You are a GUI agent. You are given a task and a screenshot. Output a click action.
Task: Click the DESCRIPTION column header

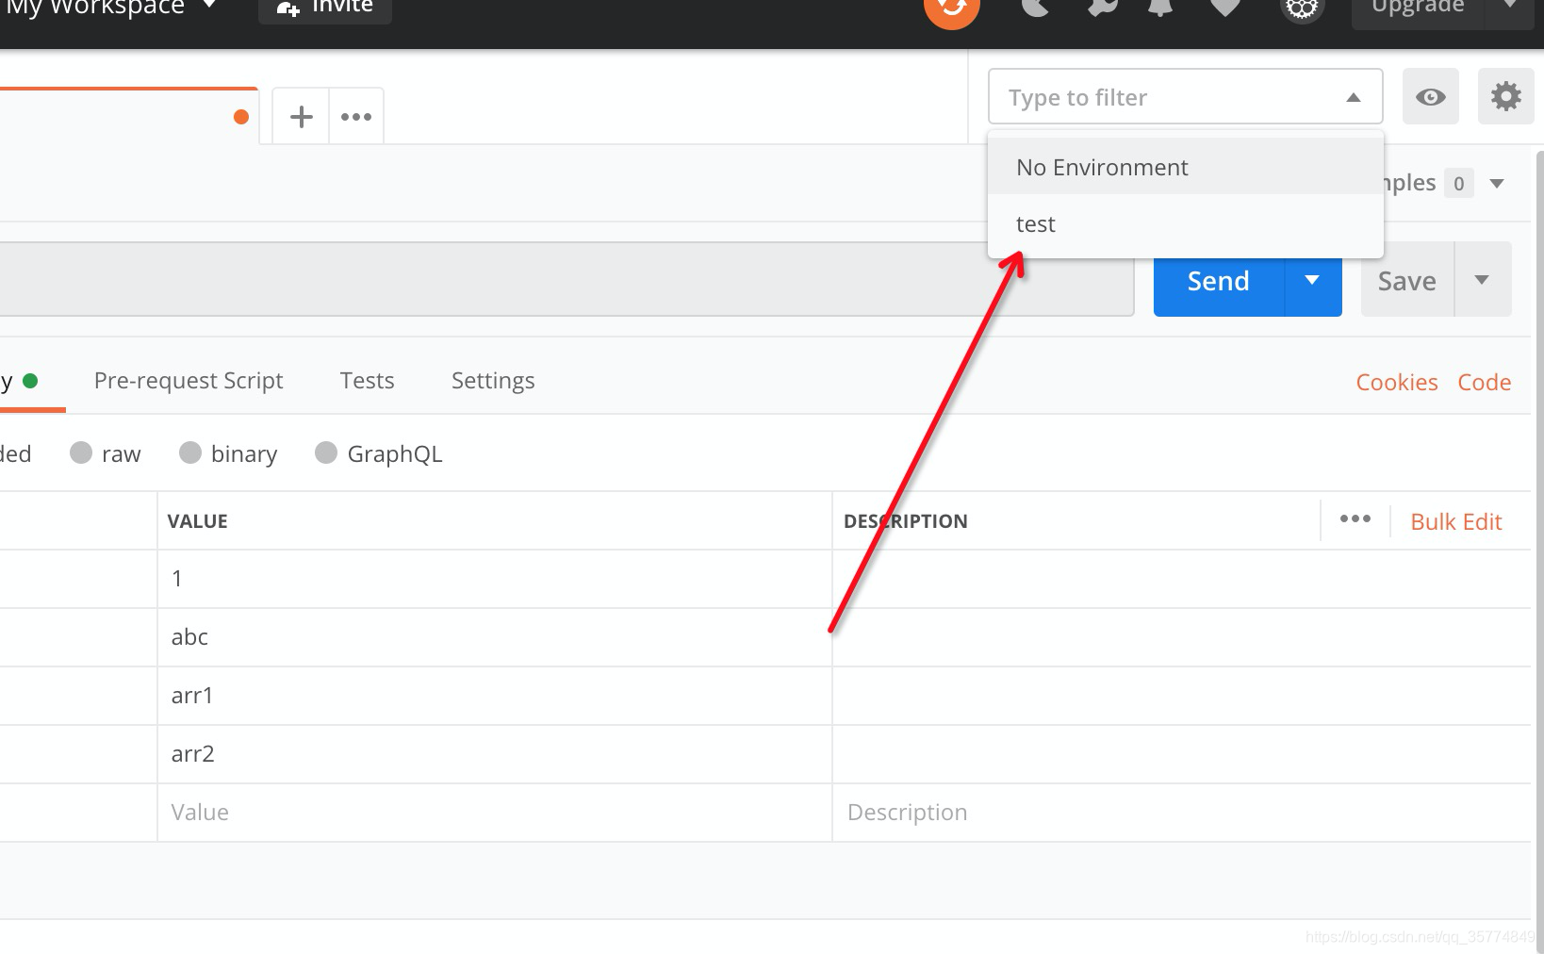click(x=905, y=521)
